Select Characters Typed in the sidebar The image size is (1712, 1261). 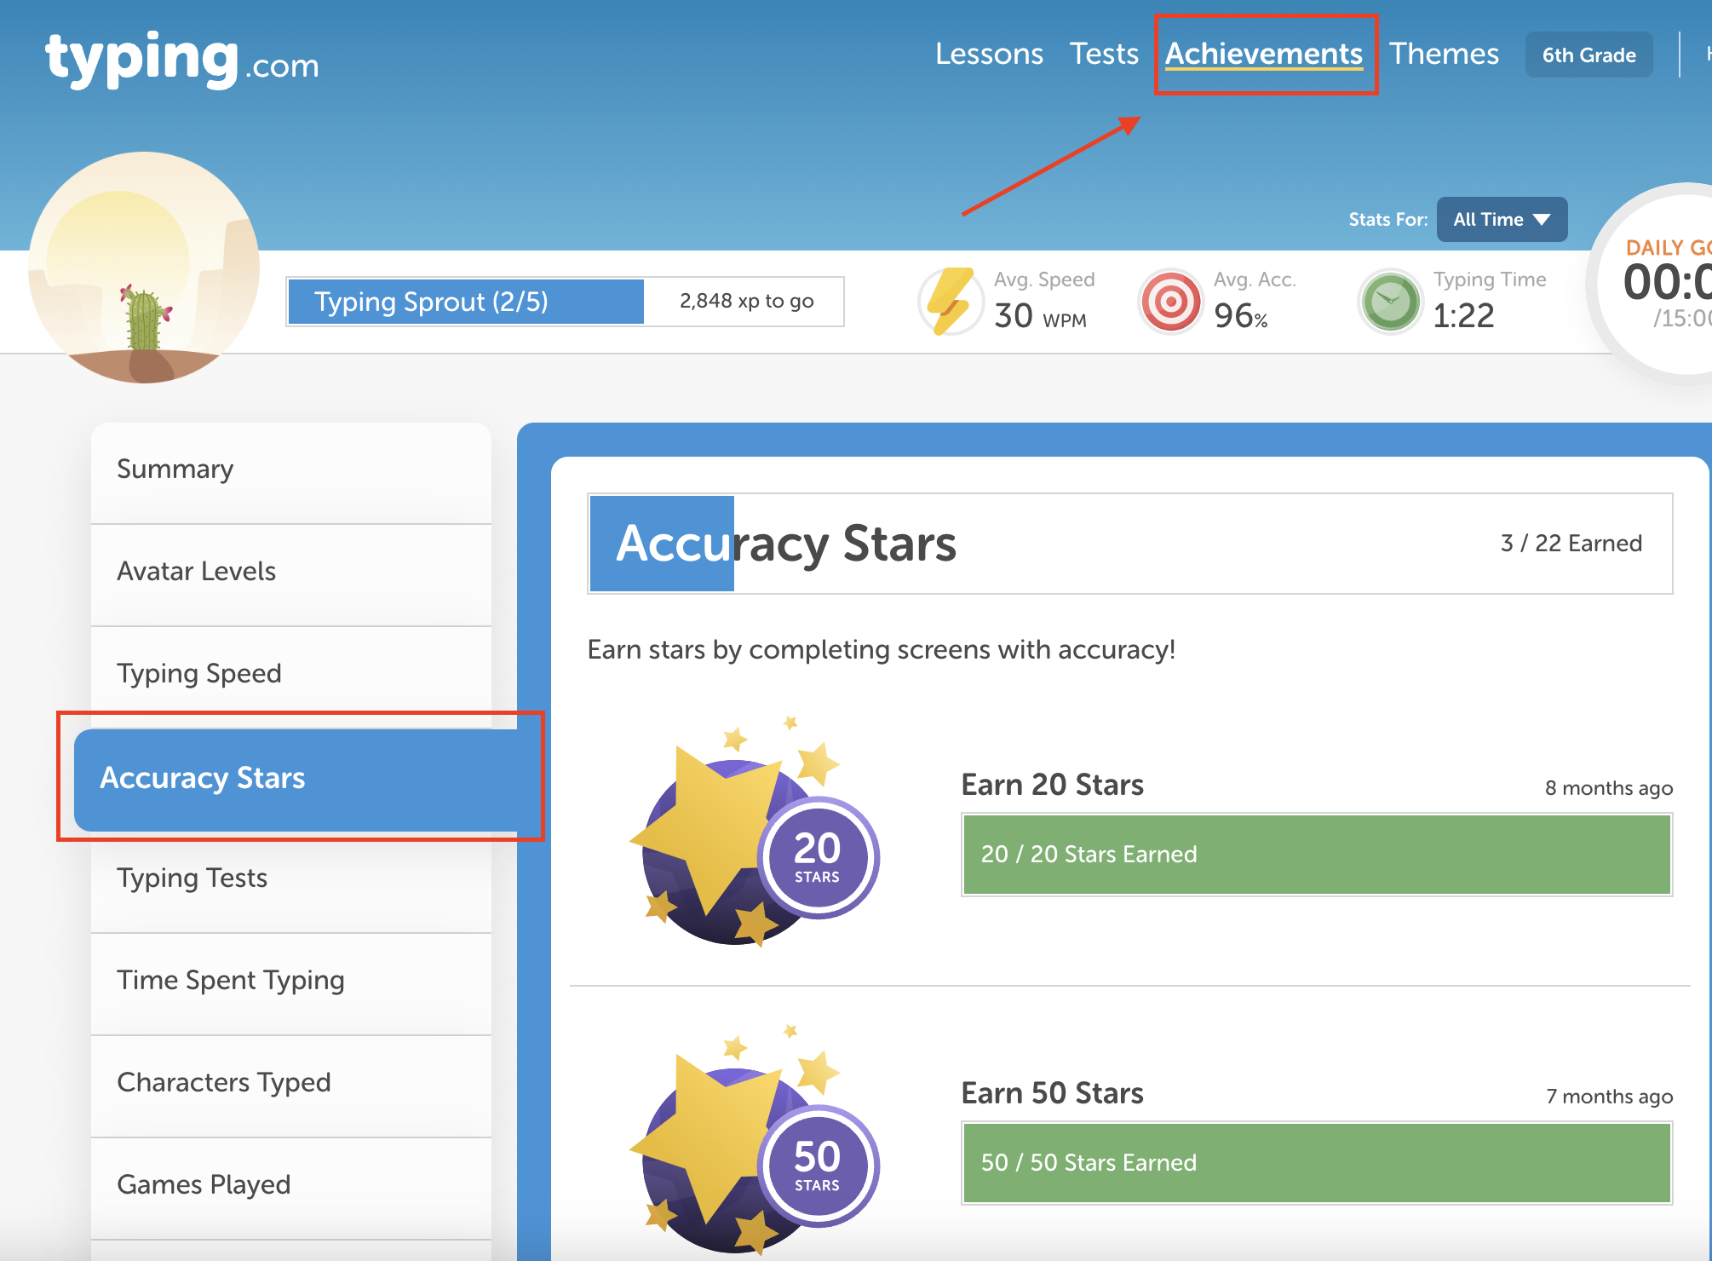coord(290,1082)
